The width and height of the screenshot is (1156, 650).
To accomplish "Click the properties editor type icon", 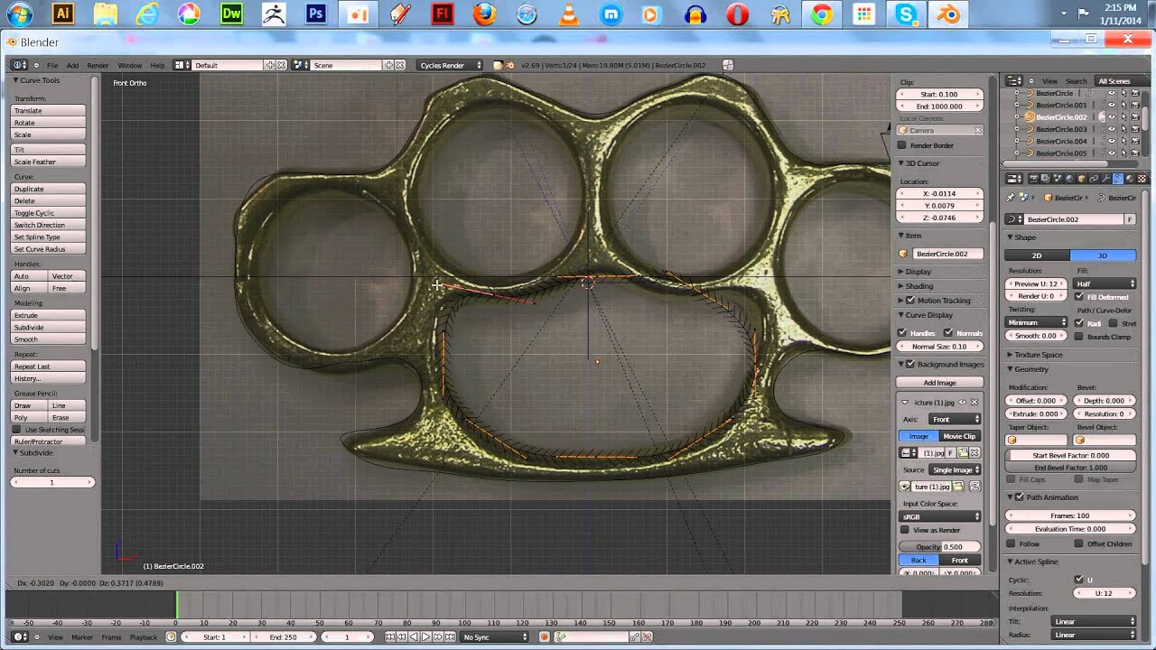I will tap(1014, 178).
